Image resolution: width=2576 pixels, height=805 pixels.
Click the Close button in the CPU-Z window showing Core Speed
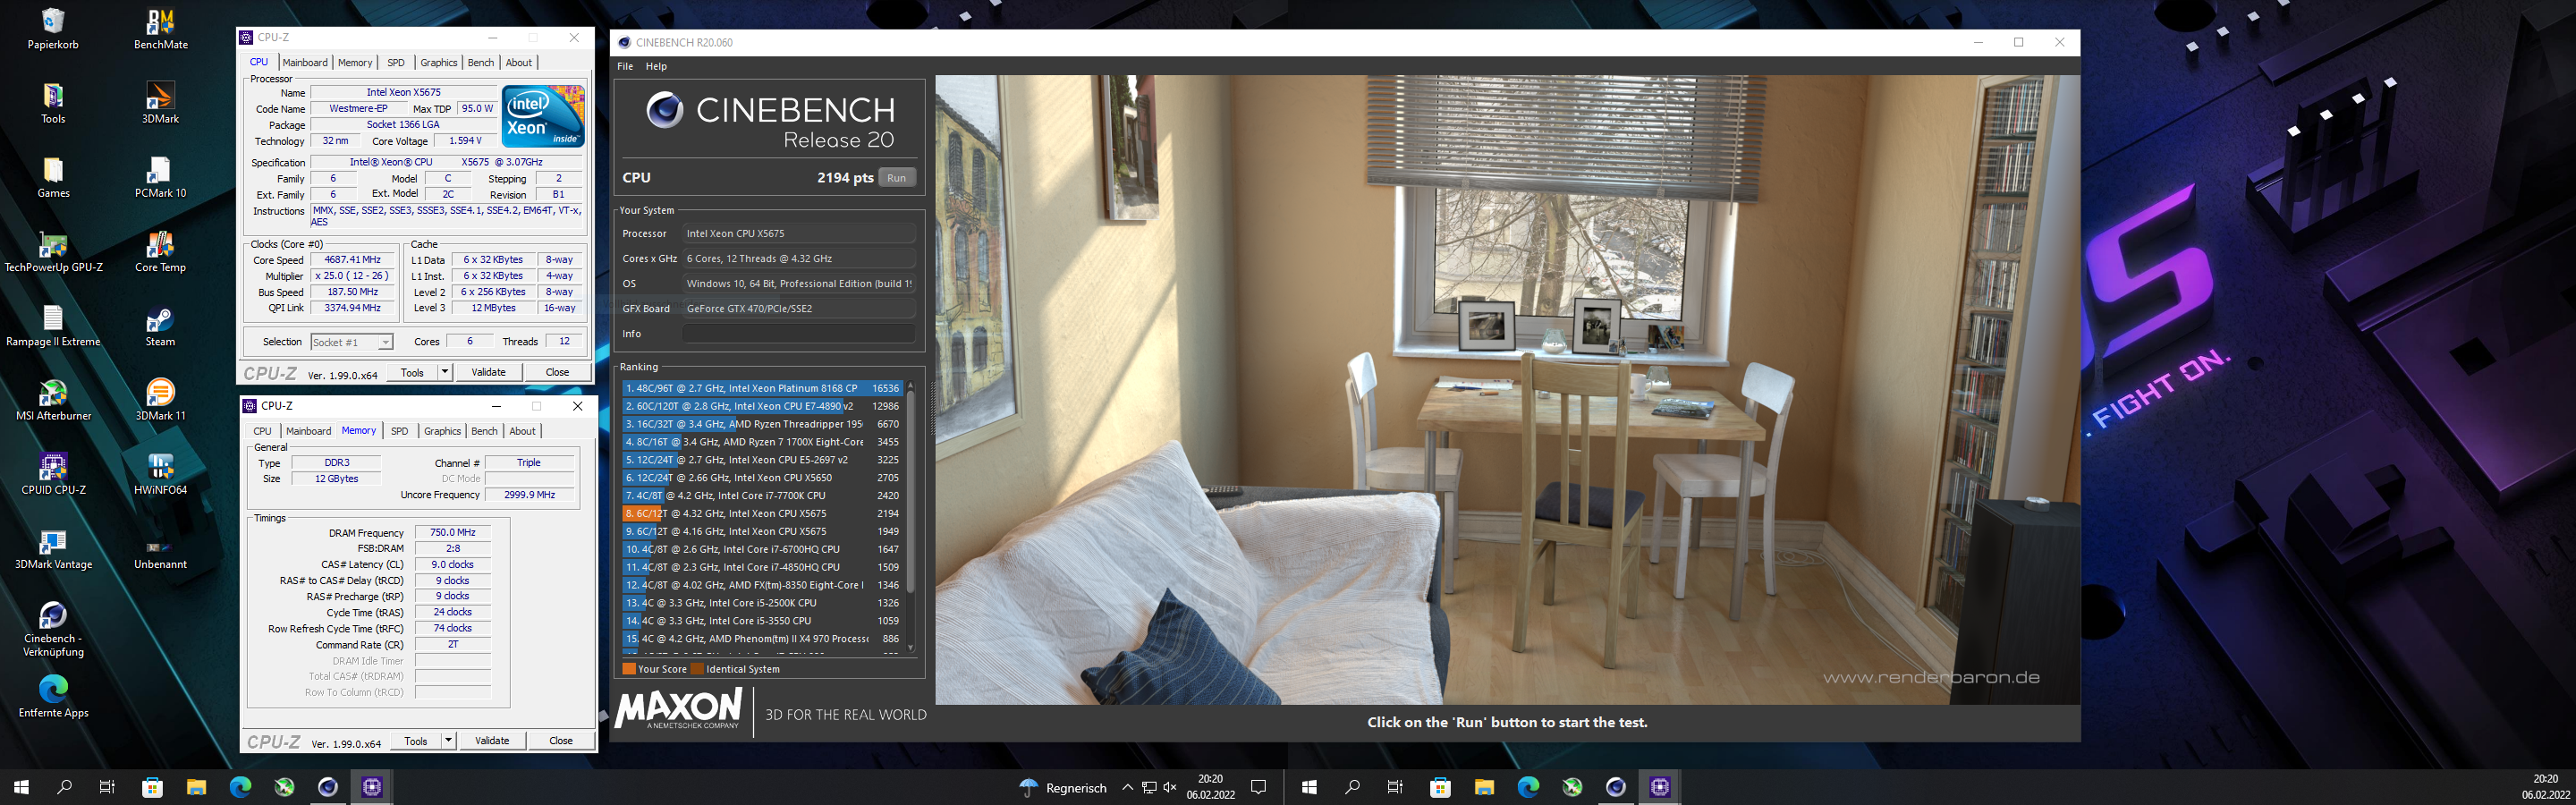[x=557, y=372]
